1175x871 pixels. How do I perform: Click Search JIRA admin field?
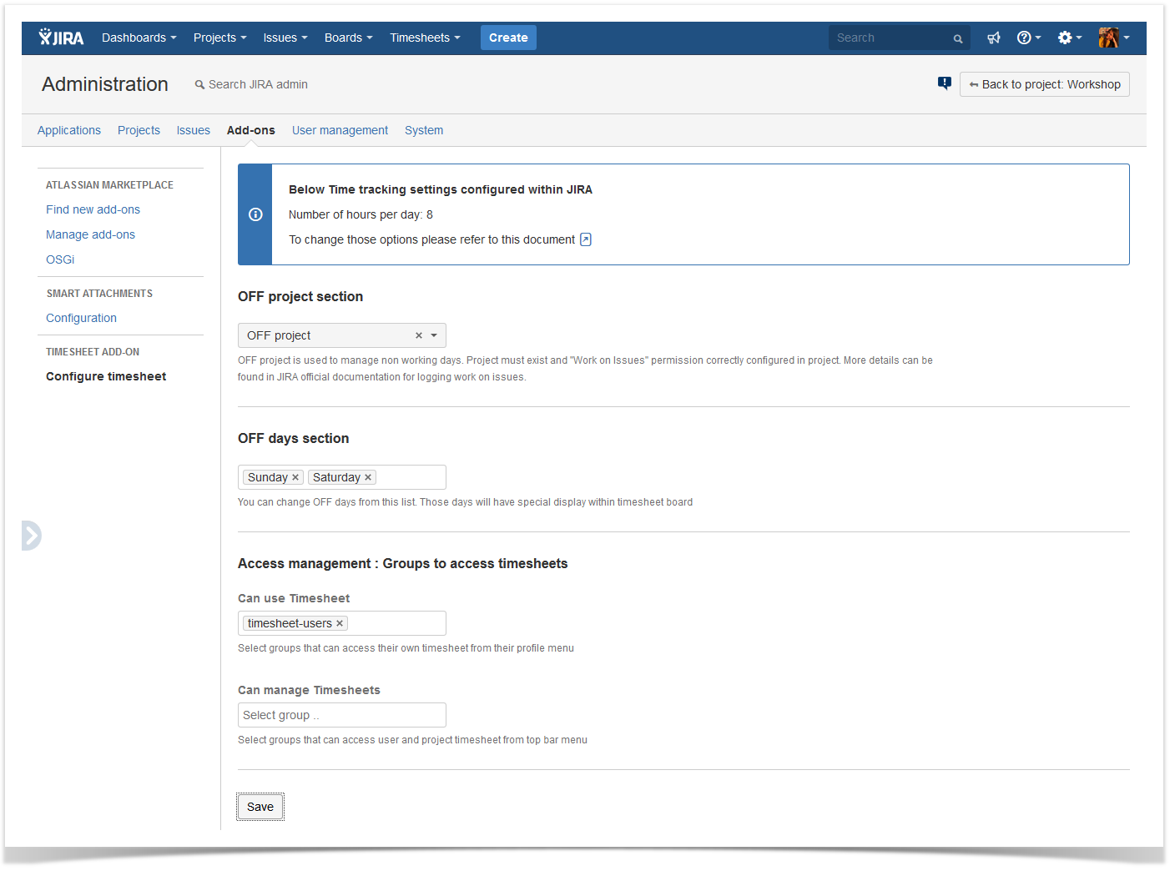[x=251, y=84]
